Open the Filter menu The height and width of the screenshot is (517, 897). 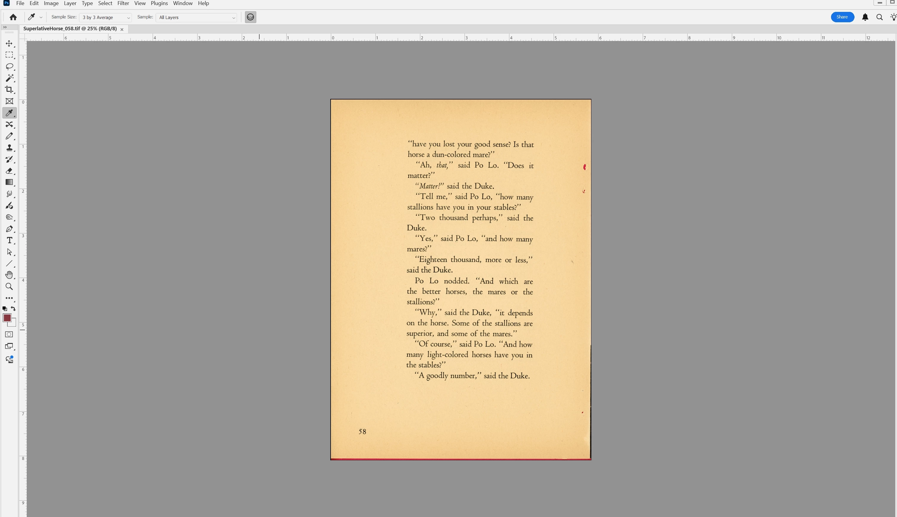(123, 3)
